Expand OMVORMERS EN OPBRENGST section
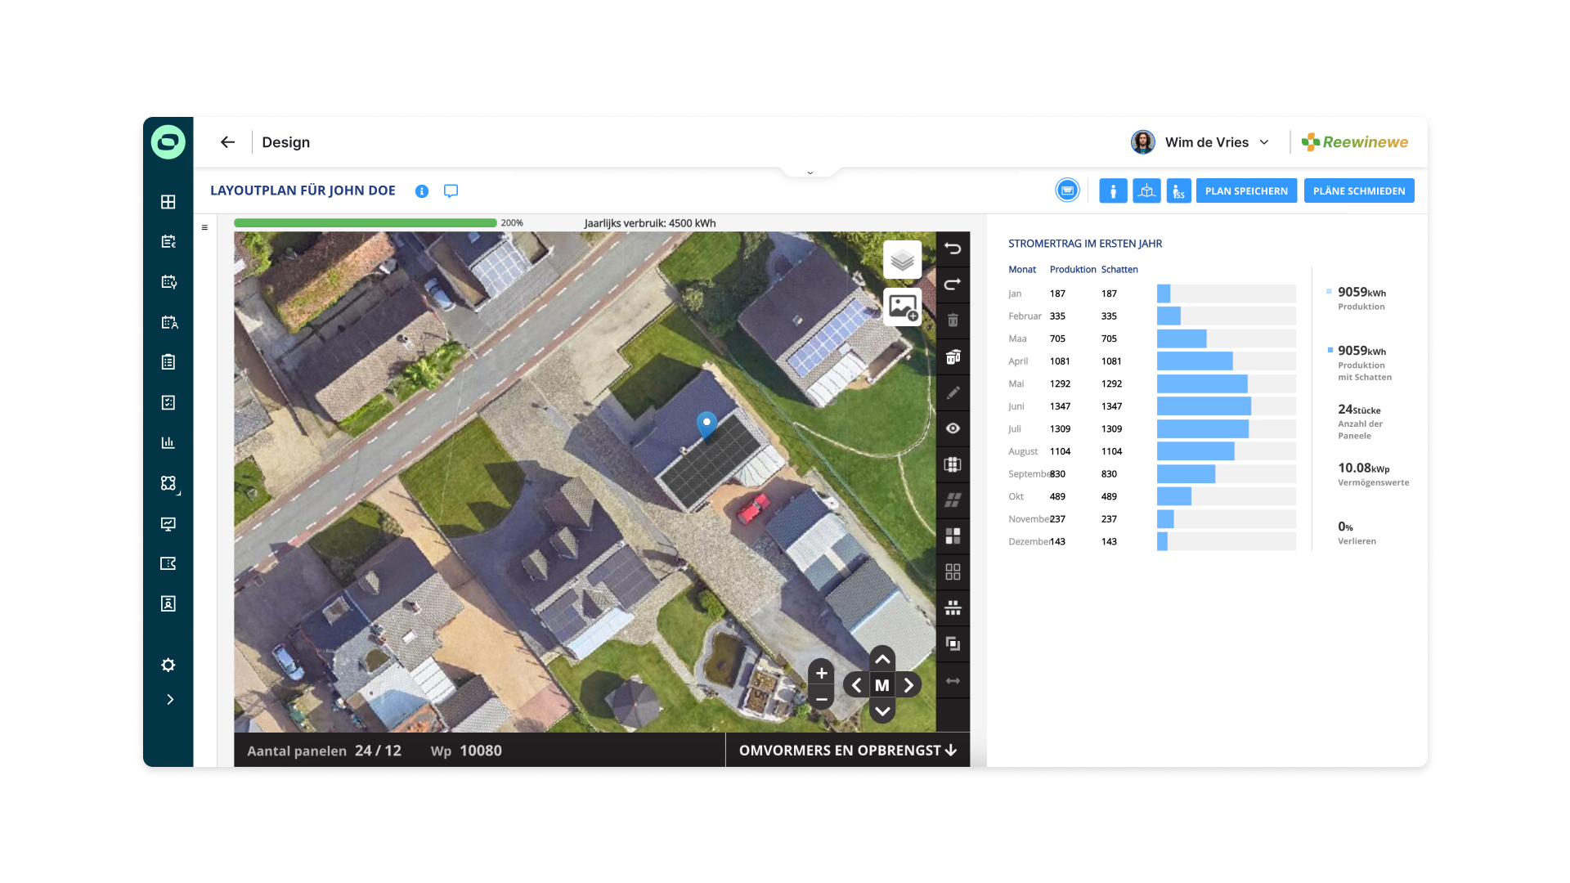Image resolution: width=1570 pixels, height=883 pixels. tap(847, 750)
